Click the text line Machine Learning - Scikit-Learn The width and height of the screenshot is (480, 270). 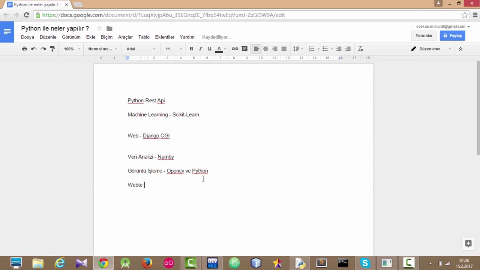(x=163, y=115)
